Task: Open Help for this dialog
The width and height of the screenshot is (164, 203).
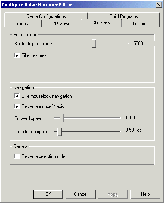Action: pos(145,194)
